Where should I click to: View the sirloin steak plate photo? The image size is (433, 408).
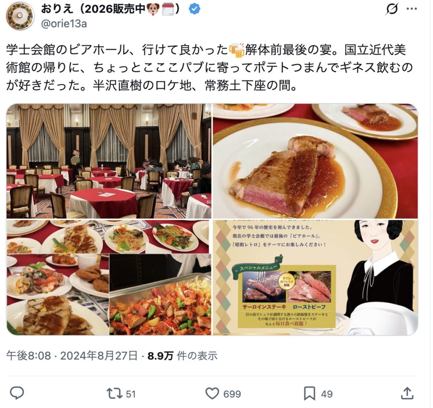(315, 161)
